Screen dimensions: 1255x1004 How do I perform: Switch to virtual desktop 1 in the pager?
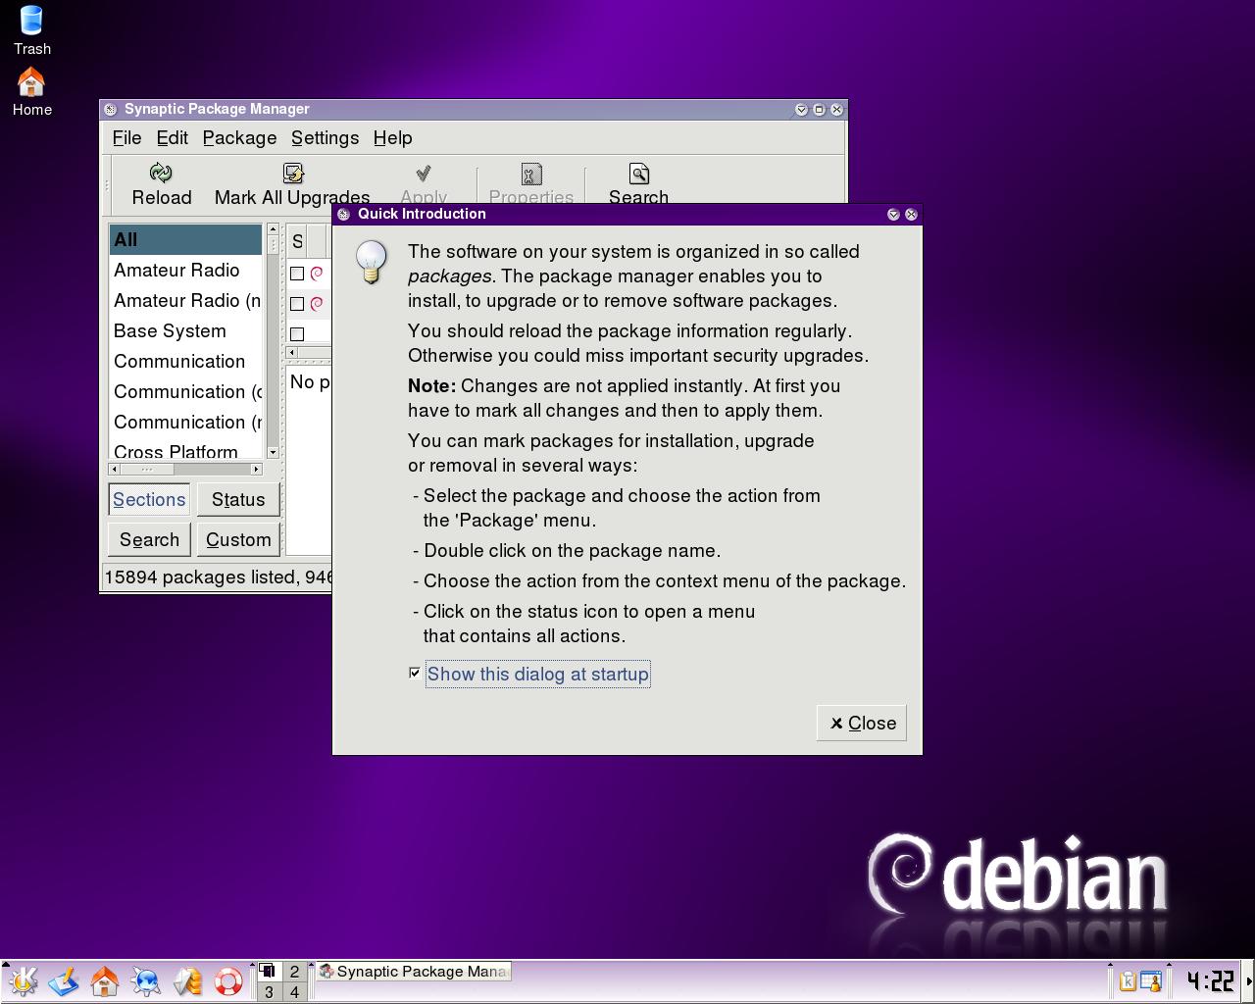click(x=270, y=972)
